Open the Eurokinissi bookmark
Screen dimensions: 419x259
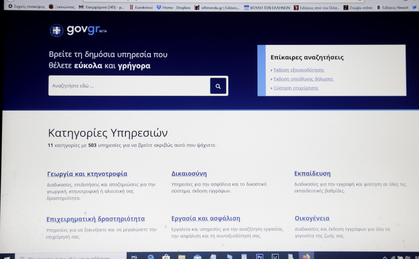coord(141,7)
